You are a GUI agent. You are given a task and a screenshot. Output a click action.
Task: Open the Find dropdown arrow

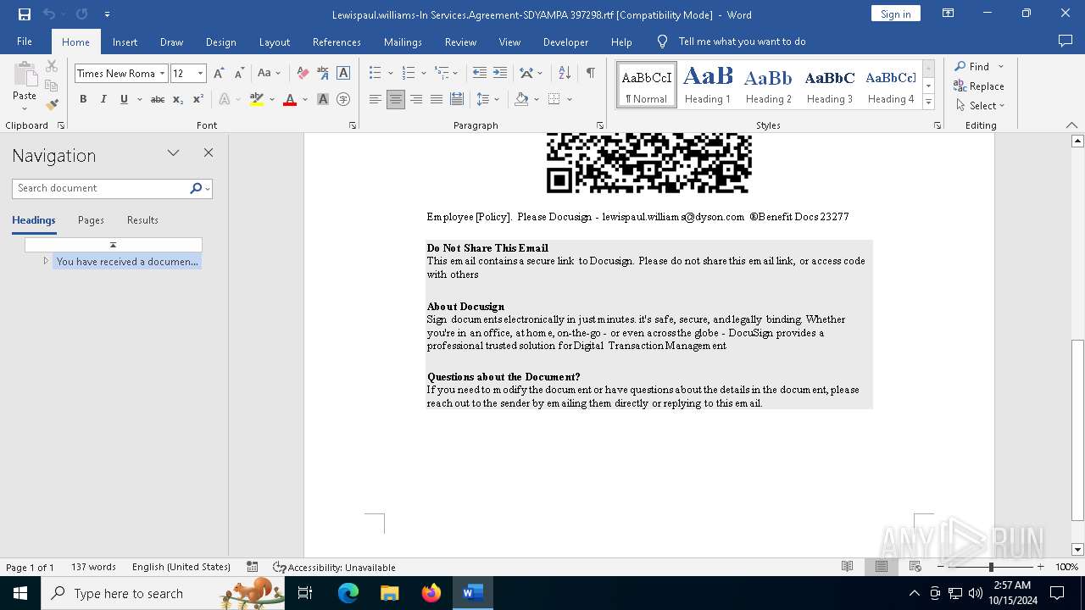click(x=1001, y=66)
